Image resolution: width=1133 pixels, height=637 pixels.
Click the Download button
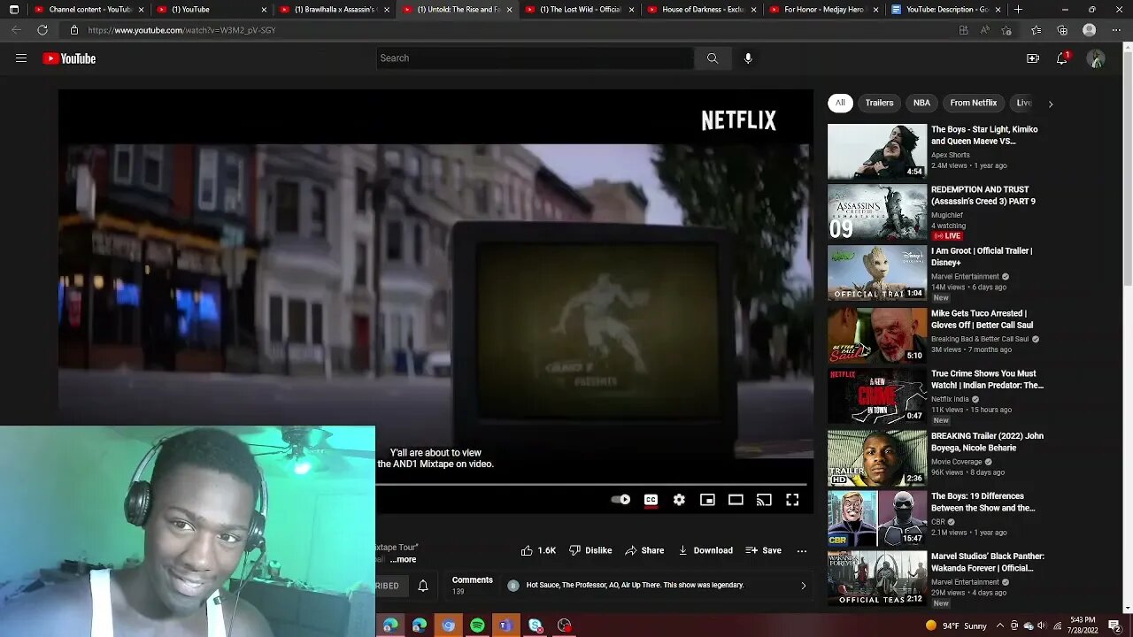click(x=705, y=550)
